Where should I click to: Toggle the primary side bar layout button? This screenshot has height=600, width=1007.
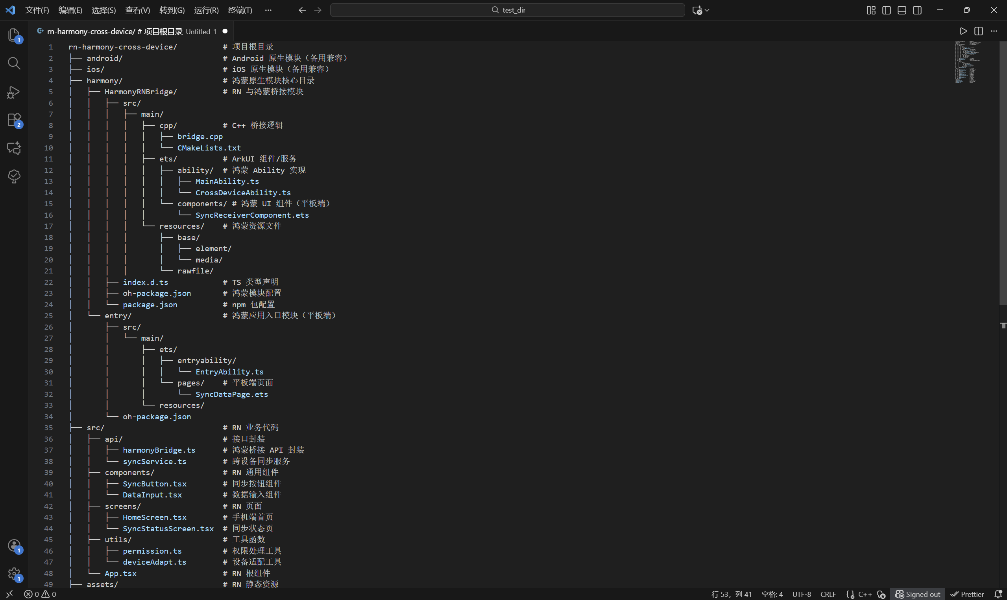pyautogui.click(x=886, y=10)
